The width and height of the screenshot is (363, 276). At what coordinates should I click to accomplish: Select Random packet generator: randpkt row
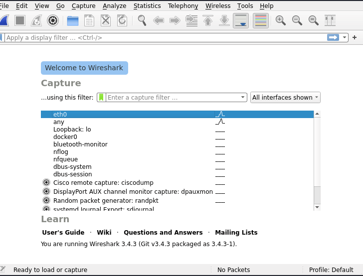178,200
